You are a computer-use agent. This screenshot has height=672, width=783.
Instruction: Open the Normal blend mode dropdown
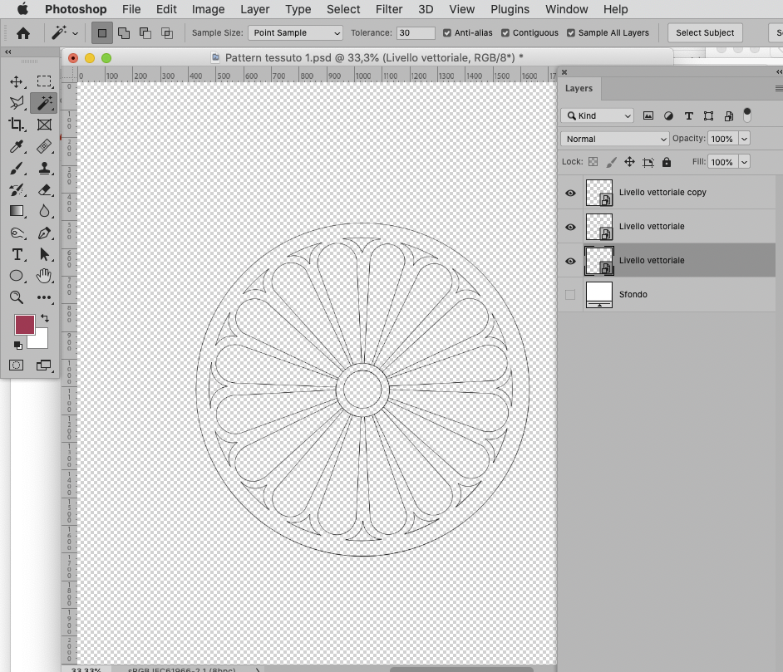click(615, 139)
